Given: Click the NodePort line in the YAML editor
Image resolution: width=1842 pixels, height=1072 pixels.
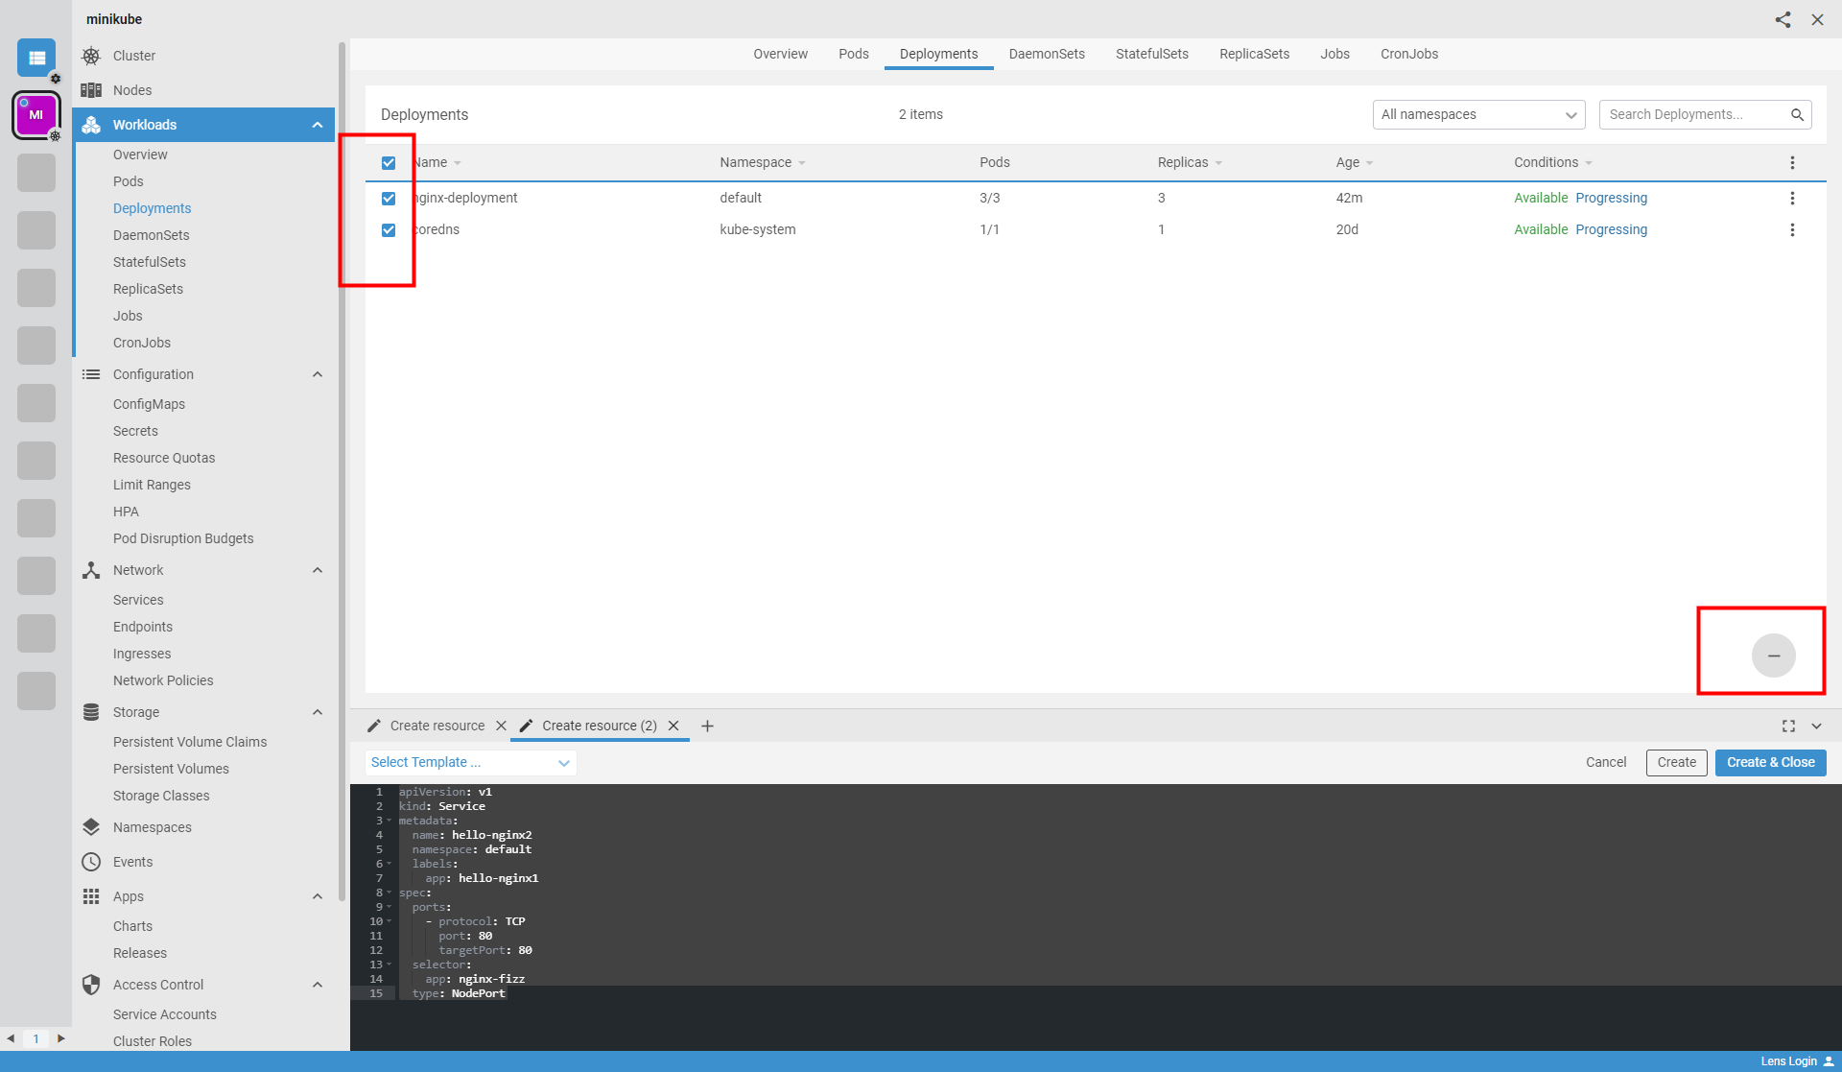Looking at the screenshot, I should click(x=459, y=993).
